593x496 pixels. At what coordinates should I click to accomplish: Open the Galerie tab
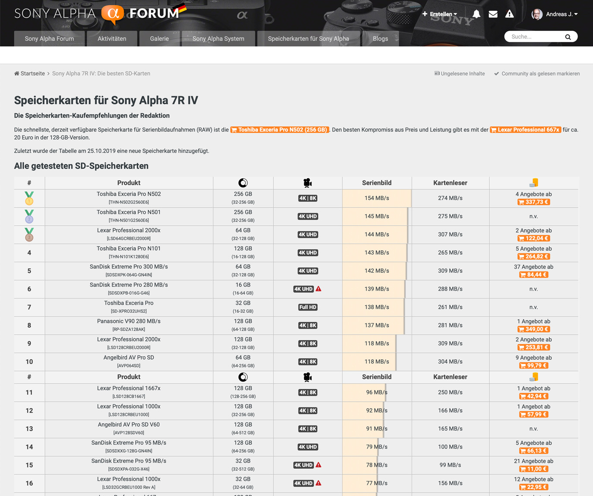point(159,38)
